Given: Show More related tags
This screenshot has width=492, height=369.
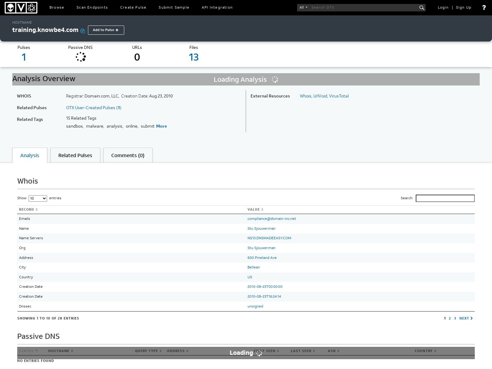Looking at the screenshot, I should click(x=161, y=126).
